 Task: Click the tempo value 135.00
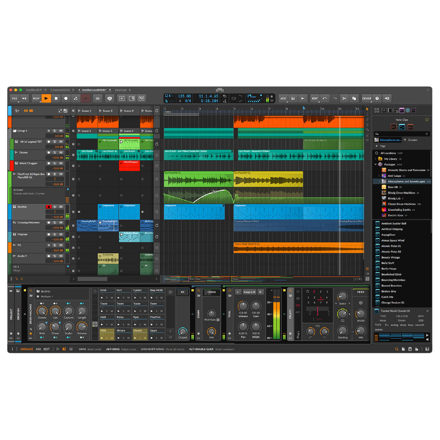pos(184,96)
